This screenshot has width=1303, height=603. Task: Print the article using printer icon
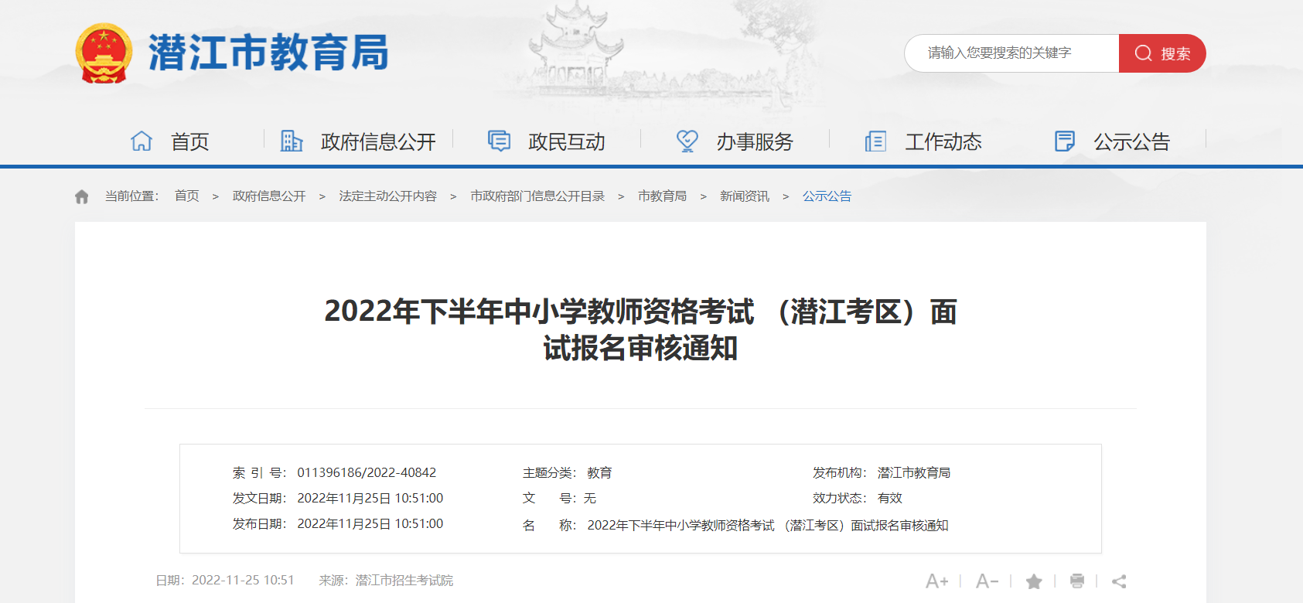click(1077, 581)
